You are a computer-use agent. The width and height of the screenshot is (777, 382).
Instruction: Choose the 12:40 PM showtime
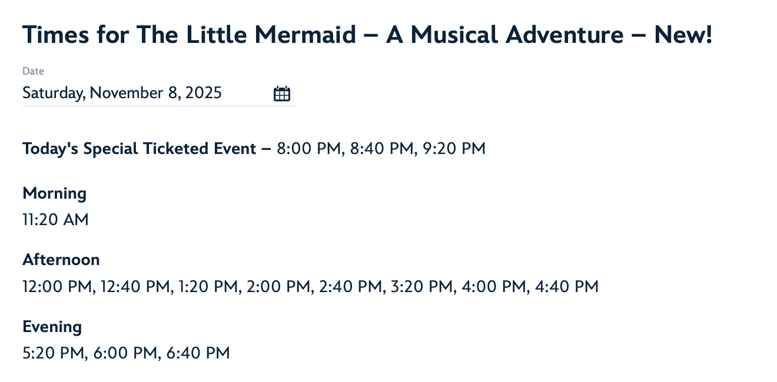tap(135, 287)
